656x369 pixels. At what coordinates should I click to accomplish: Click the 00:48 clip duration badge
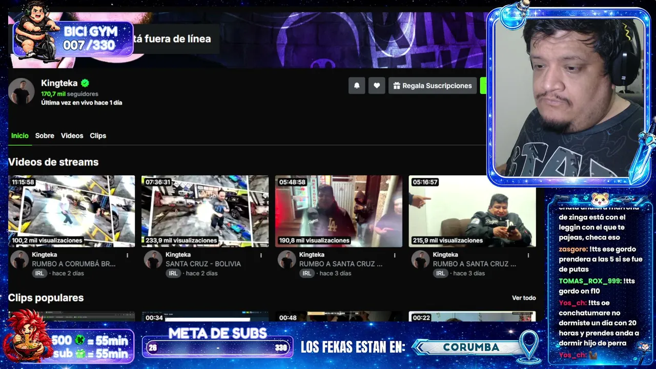click(288, 318)
